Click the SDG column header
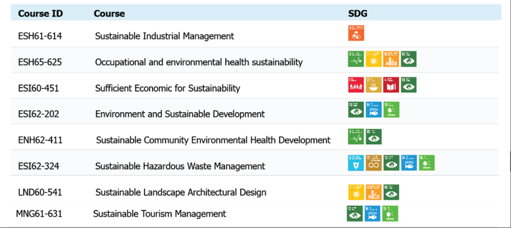 (357, 14)
